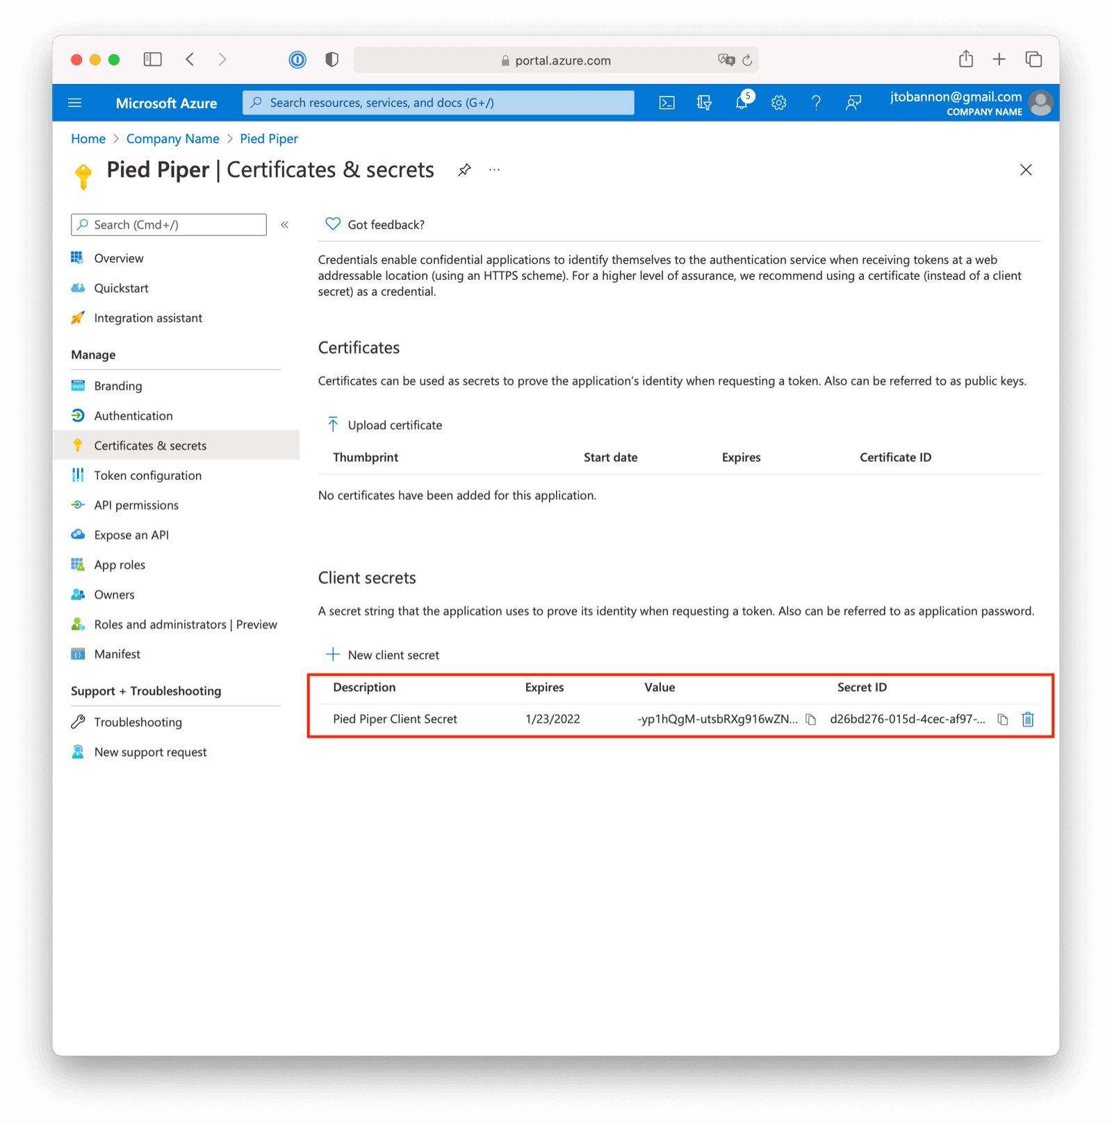Go to Home breadcrumb
Screen dimensions: 1112x1125
coord(88,139)
